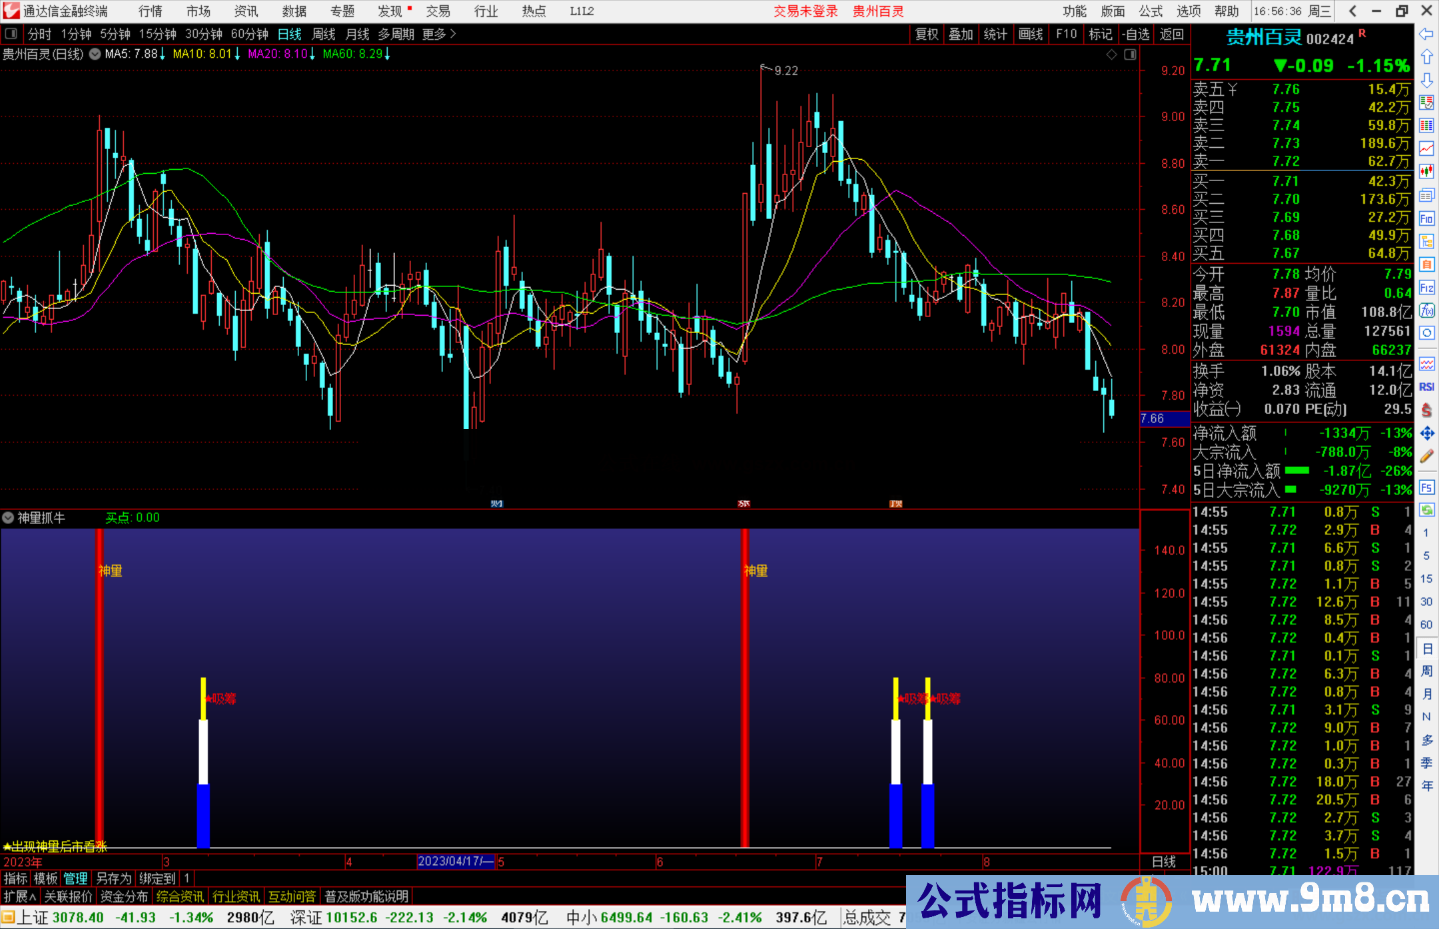Expand the 更多 period dropdown

(x=434, y=35)
